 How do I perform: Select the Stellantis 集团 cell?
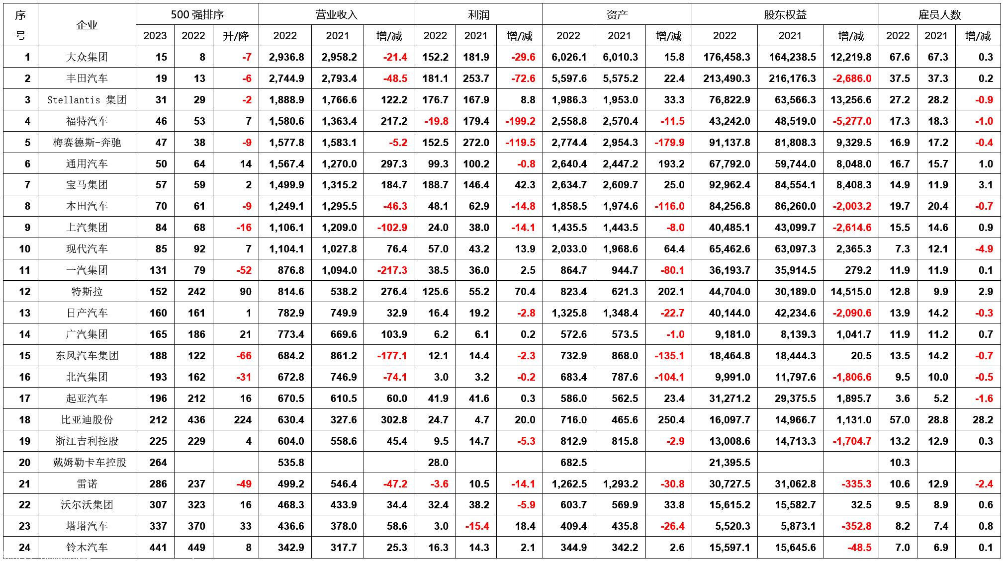(x=87, y=100)
